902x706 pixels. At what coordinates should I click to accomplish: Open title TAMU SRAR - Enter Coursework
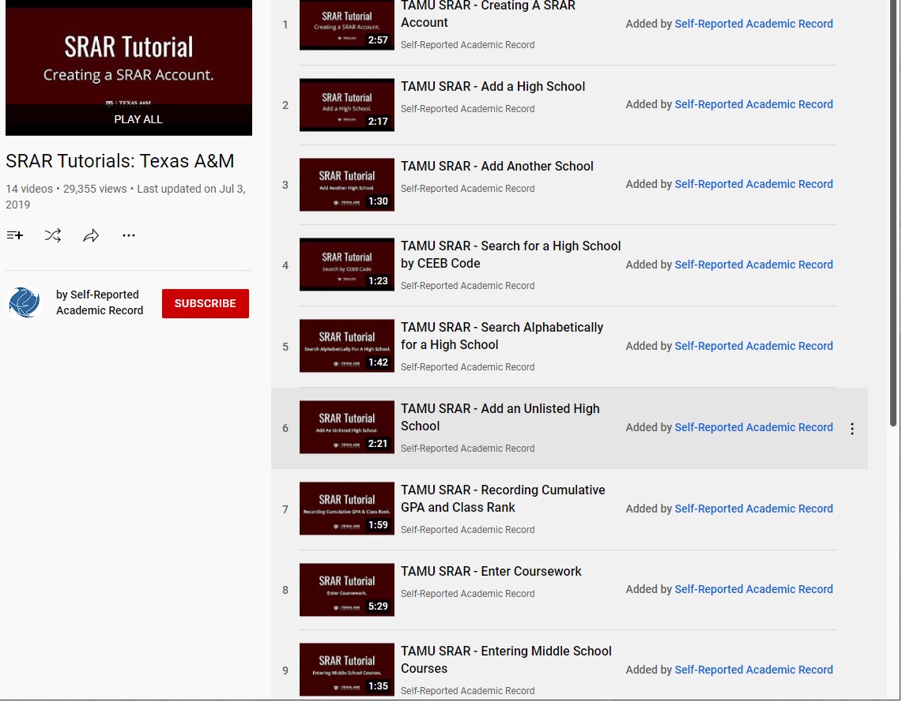click(491, 572)
